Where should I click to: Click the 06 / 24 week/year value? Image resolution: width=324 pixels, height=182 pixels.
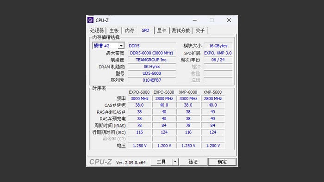(218, 60)
